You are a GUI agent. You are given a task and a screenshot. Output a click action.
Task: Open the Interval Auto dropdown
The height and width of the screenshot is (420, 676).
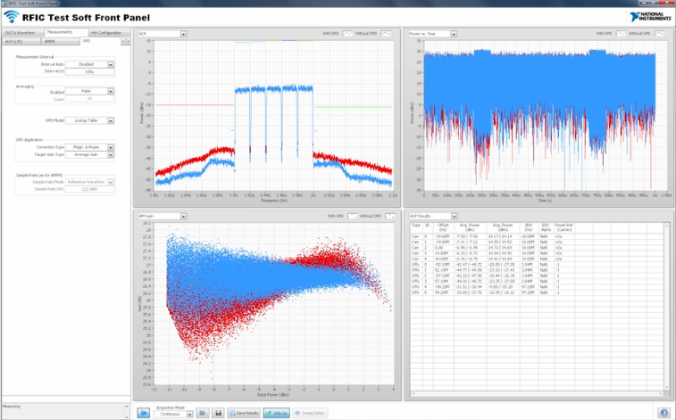point(111,64)
